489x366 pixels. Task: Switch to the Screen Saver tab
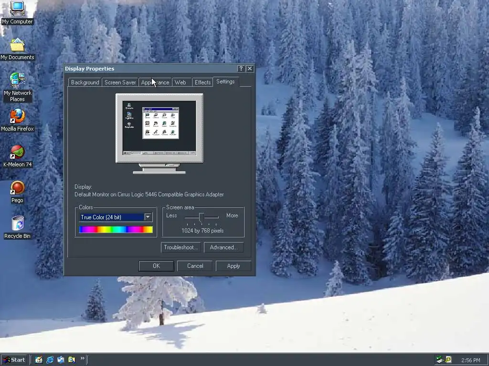pyautogui.click(x=120, y=82)
